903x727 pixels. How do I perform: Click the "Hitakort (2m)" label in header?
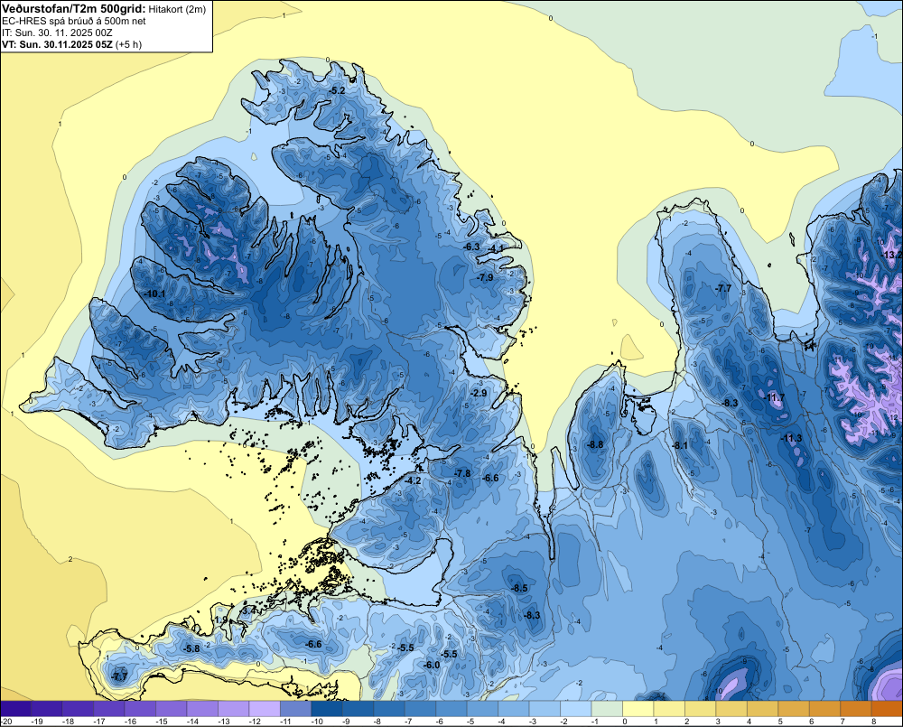click(x=177, y=9)
